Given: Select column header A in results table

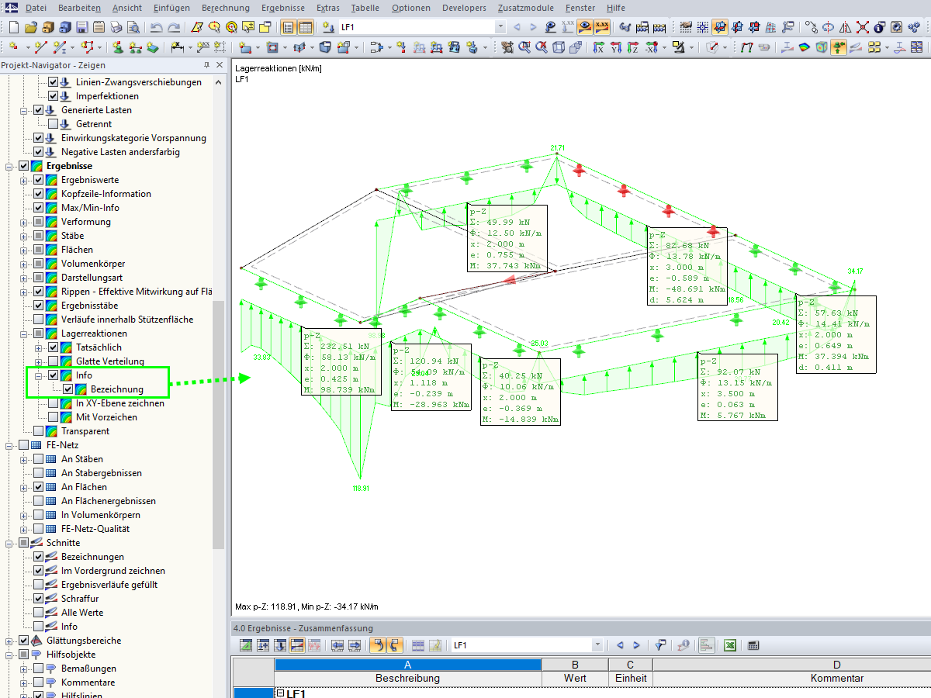Looking at the screenshot, I should [407, 665].
